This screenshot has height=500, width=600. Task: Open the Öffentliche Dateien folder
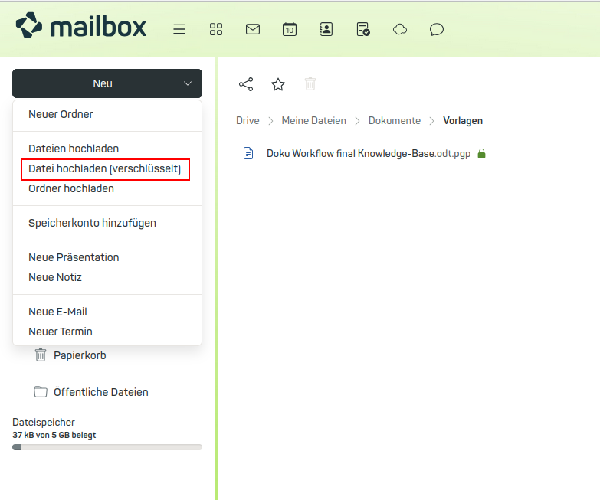pyautogui.click(x=100, y=392)
